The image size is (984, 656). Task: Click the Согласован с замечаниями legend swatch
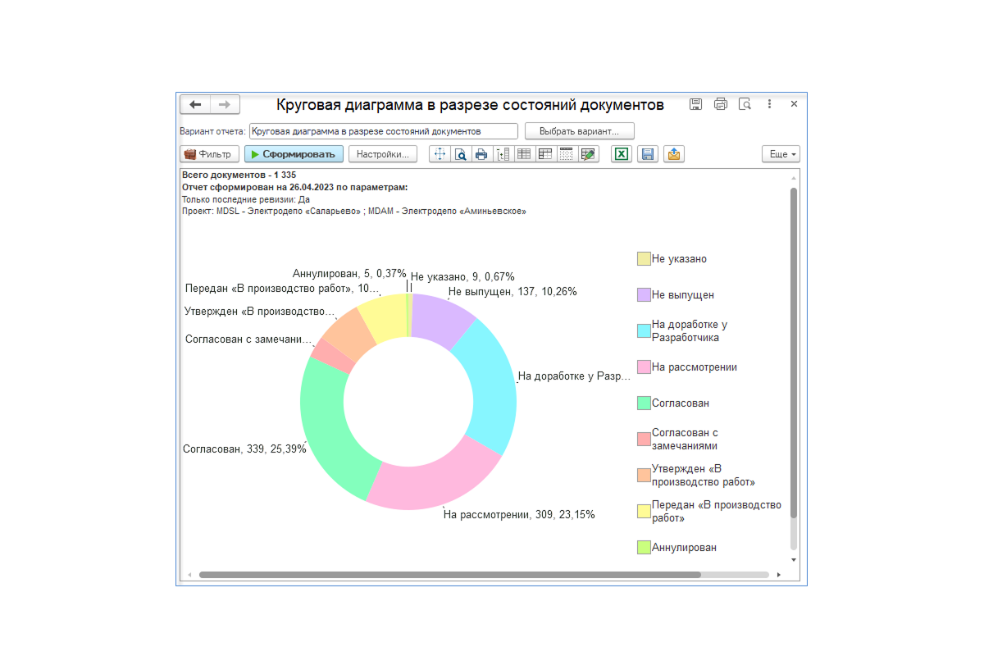tap(644, 440)
